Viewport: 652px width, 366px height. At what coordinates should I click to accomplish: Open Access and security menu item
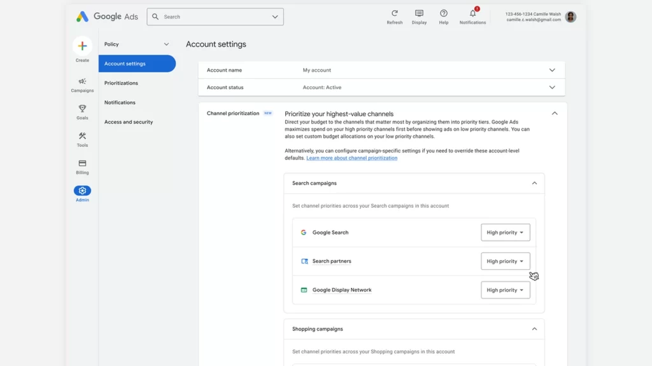pos(129,122)
